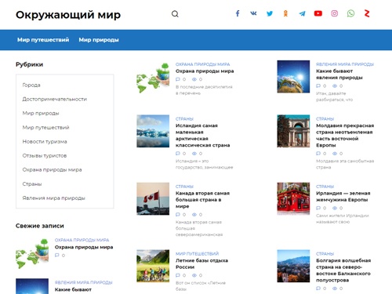
Task: Open the Facebook social icon
Action: pyautogui.click(x=238, y=13)
